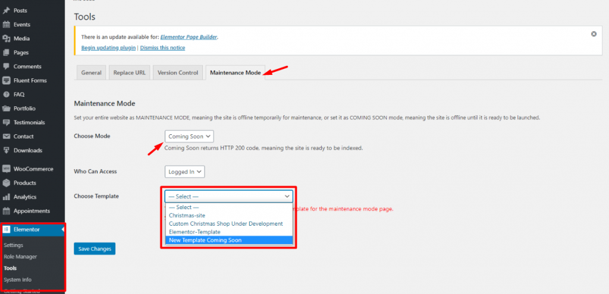Click the Begin updating plugin link
609x294 pixels.
108,48
